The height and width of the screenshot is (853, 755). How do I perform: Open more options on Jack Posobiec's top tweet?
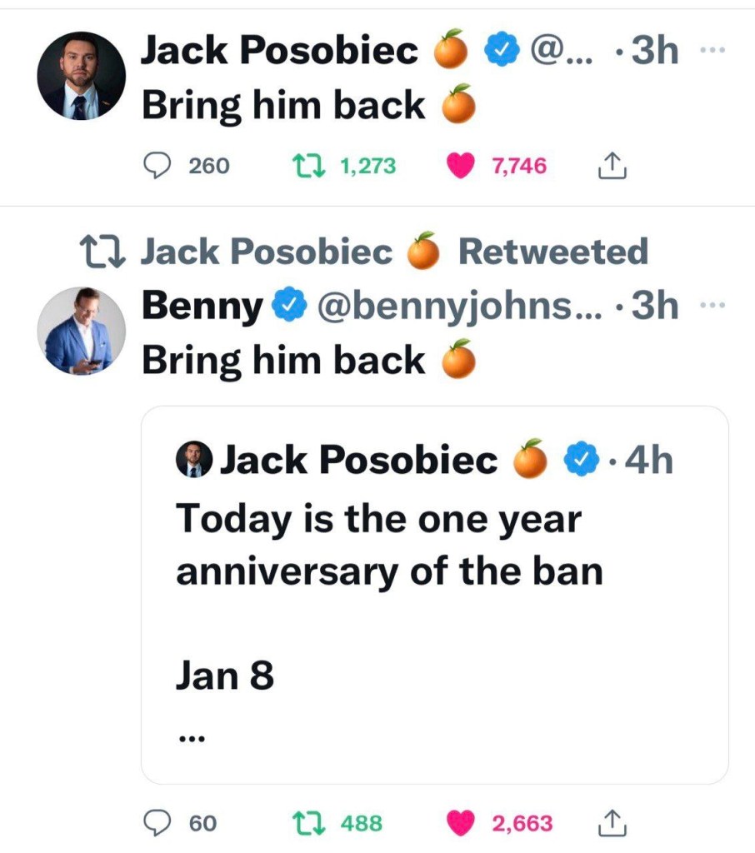point(712,50)
